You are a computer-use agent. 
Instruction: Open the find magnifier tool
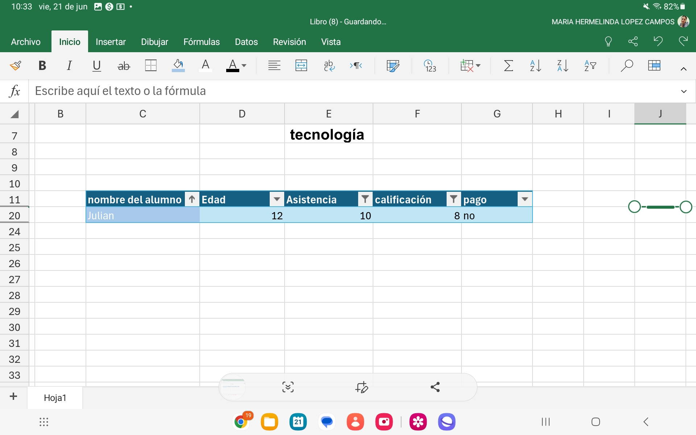coord(626,66)
